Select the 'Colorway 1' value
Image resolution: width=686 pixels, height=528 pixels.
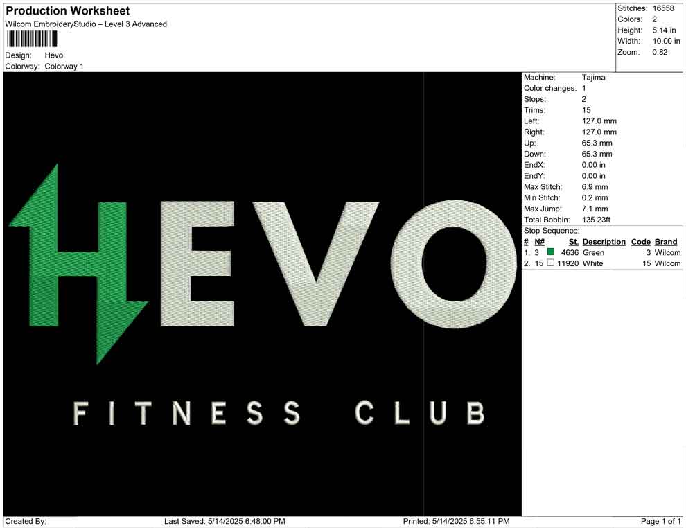click(x=64, y=67)
